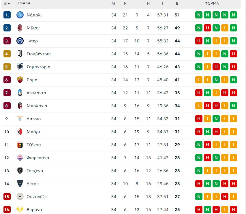Click the ΟΜΑΔΑ column header

[23, 3]
